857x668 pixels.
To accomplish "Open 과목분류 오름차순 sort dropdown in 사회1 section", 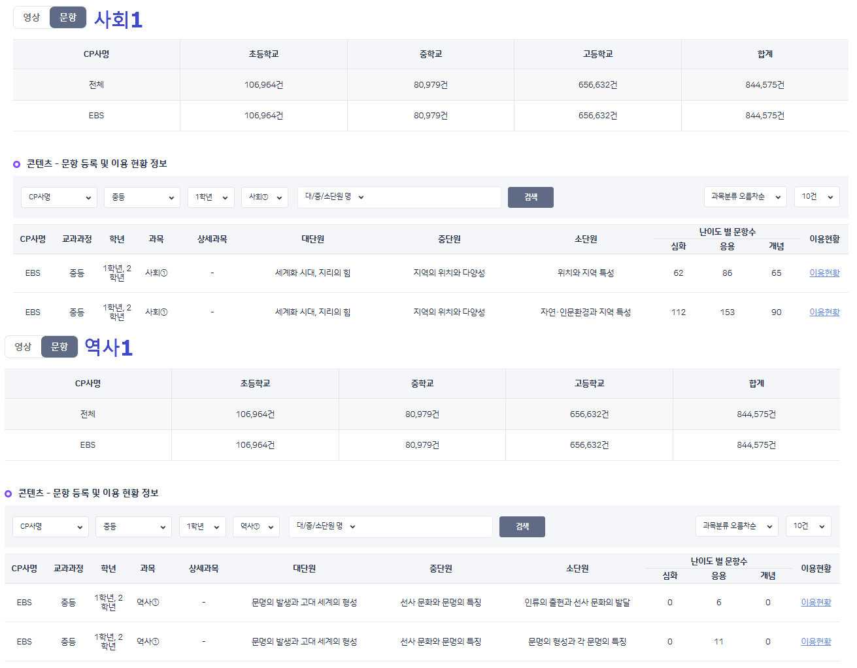I will coord(745,197).
